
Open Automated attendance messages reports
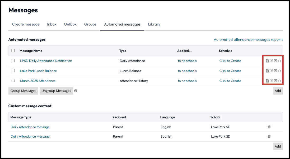tap(248, 39)
